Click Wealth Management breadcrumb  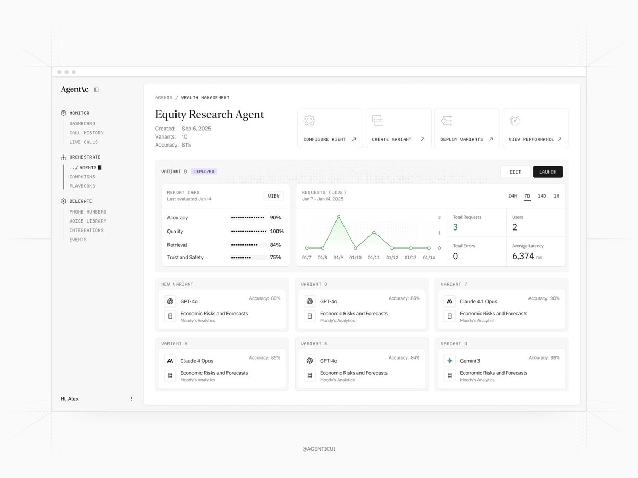205,98
